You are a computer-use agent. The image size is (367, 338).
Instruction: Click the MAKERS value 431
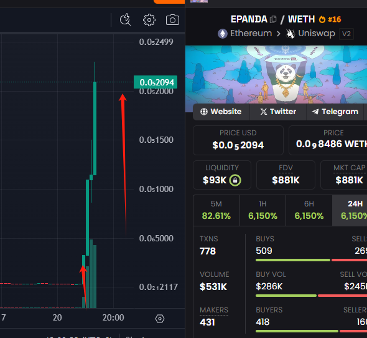(x=207, y=322)
